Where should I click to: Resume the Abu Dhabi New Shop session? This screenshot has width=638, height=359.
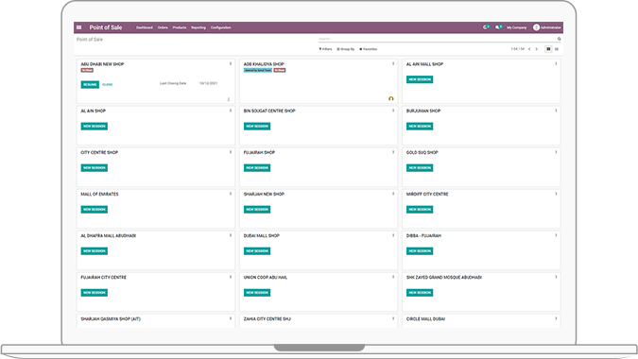[90, 85]
